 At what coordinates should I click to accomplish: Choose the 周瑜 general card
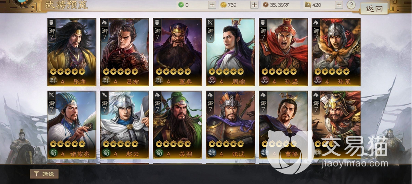[x=230, y=52]
